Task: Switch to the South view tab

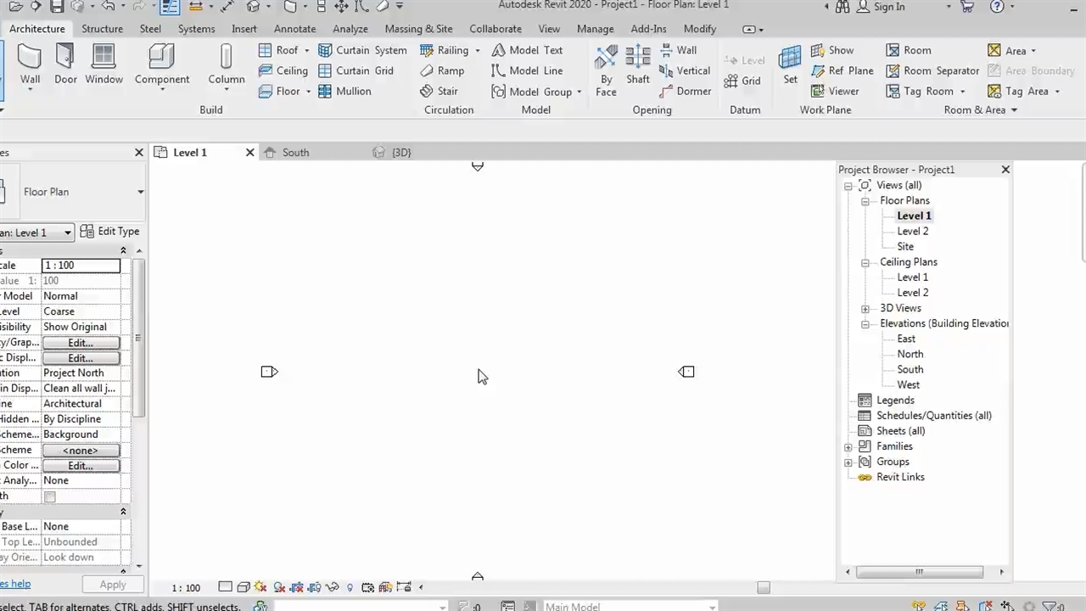Action: click(x=294, y=153)
